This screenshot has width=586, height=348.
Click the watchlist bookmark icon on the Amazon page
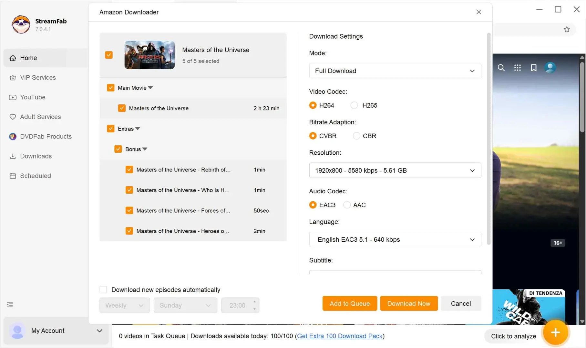(x=534, y=68)
